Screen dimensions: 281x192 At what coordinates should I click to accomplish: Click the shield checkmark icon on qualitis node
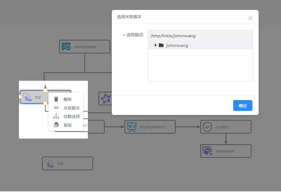pyautogui.click(x=207, y=127)
